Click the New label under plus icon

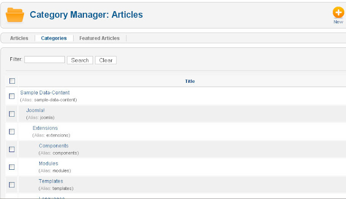pos(338,22)
